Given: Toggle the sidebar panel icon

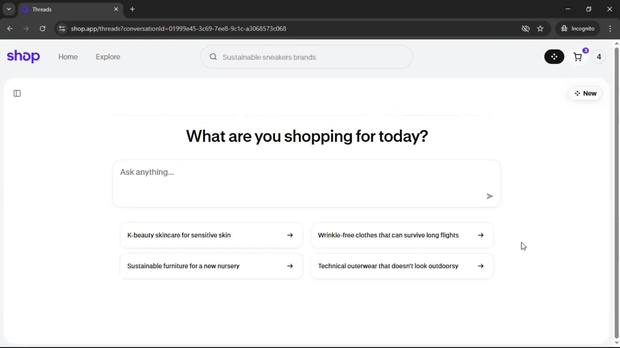Looking at the screenshot, I should (x=17, y=93).
